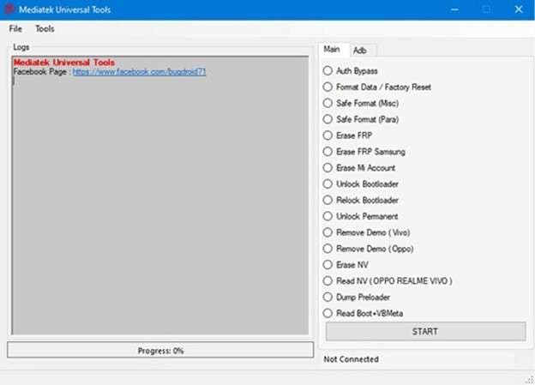Switch to the Adb tab
The width and height of the screenshot is (535, 385).
tap(359, 51)
